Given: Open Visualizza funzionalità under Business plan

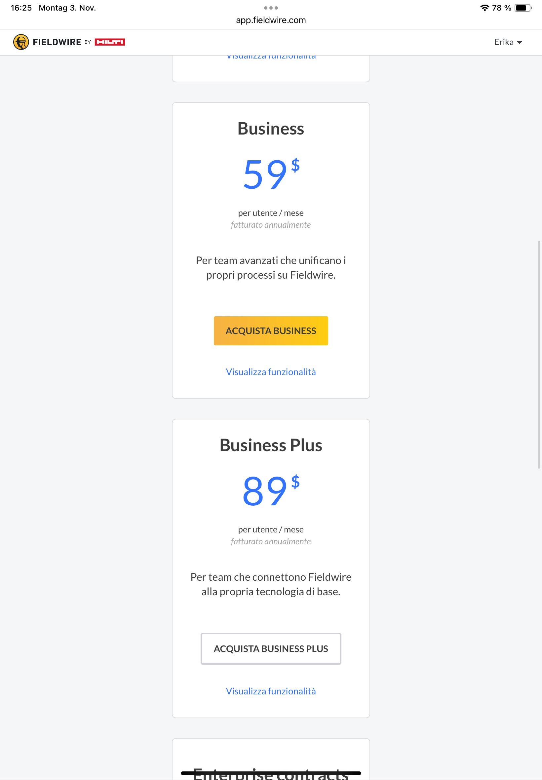Looking at the screenshot, I should pos(271,372).
